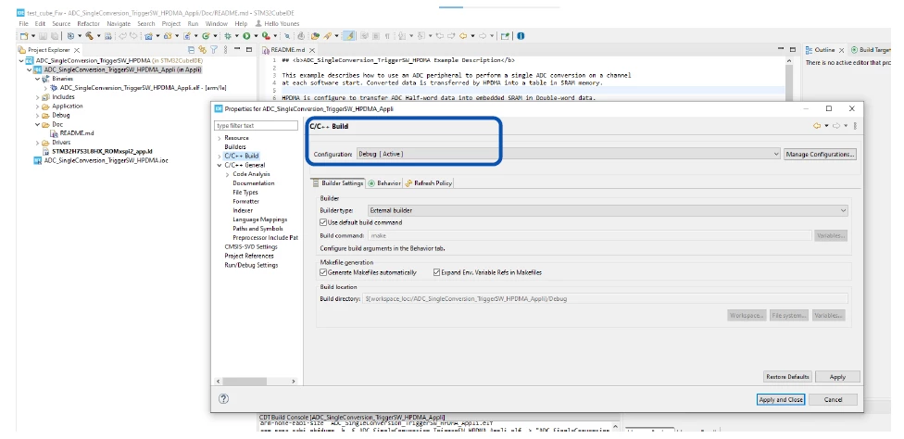Click the filter funnel icon in Project Explorer

pos(214,50)
